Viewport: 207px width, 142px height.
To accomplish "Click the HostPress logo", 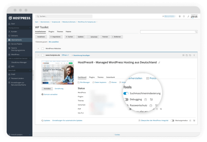I will (19, 18).
